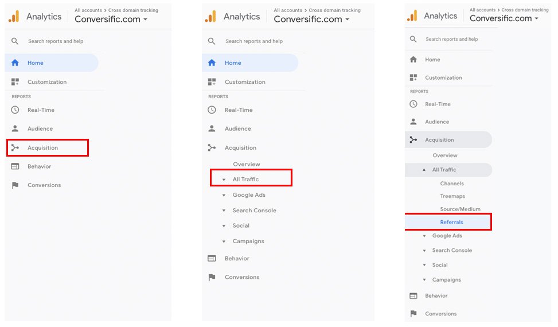558x327 pixels.
Task: Open the Acquisition Overview in the middle panel
Action: pyautogui.click(x=246, y=164)
